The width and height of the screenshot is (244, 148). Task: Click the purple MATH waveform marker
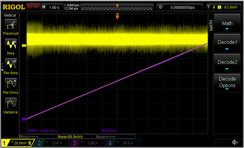click(x=24, y=119)
